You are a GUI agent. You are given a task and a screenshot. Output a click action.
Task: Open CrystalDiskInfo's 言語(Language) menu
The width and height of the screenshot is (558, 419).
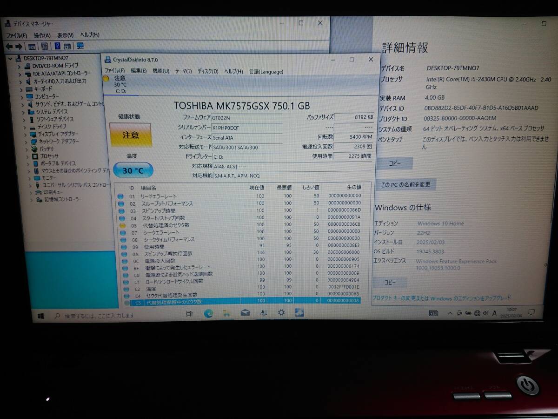pos(266,71)
